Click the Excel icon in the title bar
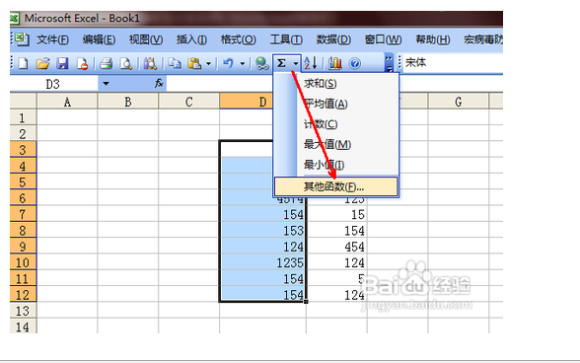 (x=15, y=18)
